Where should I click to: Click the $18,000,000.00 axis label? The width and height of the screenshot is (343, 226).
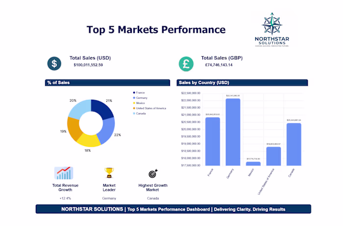coord(191,158)
